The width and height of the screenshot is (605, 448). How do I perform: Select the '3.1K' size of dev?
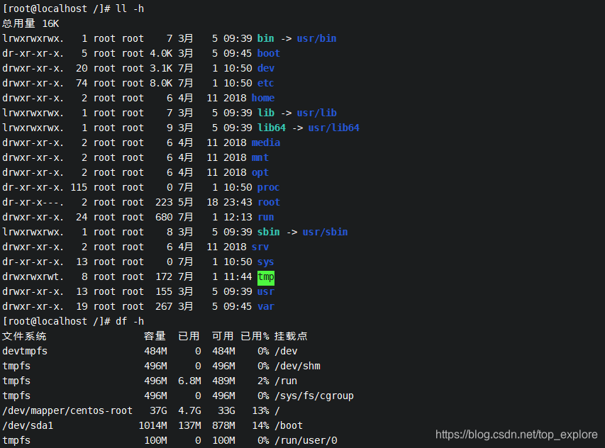point(161,68)
